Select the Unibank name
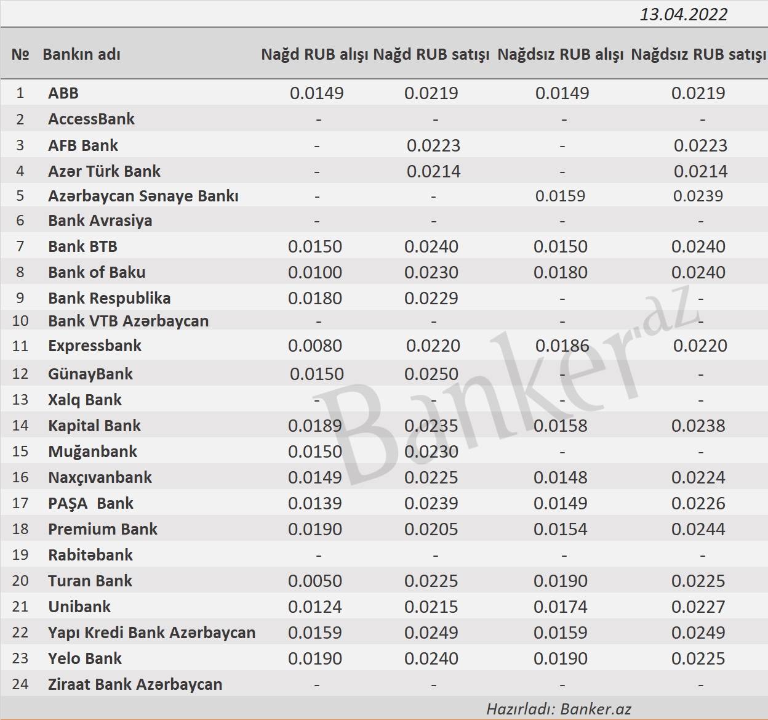This screenshot has width=768, height=720. 79,607
